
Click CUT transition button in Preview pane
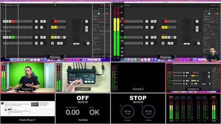click(58, 43)
